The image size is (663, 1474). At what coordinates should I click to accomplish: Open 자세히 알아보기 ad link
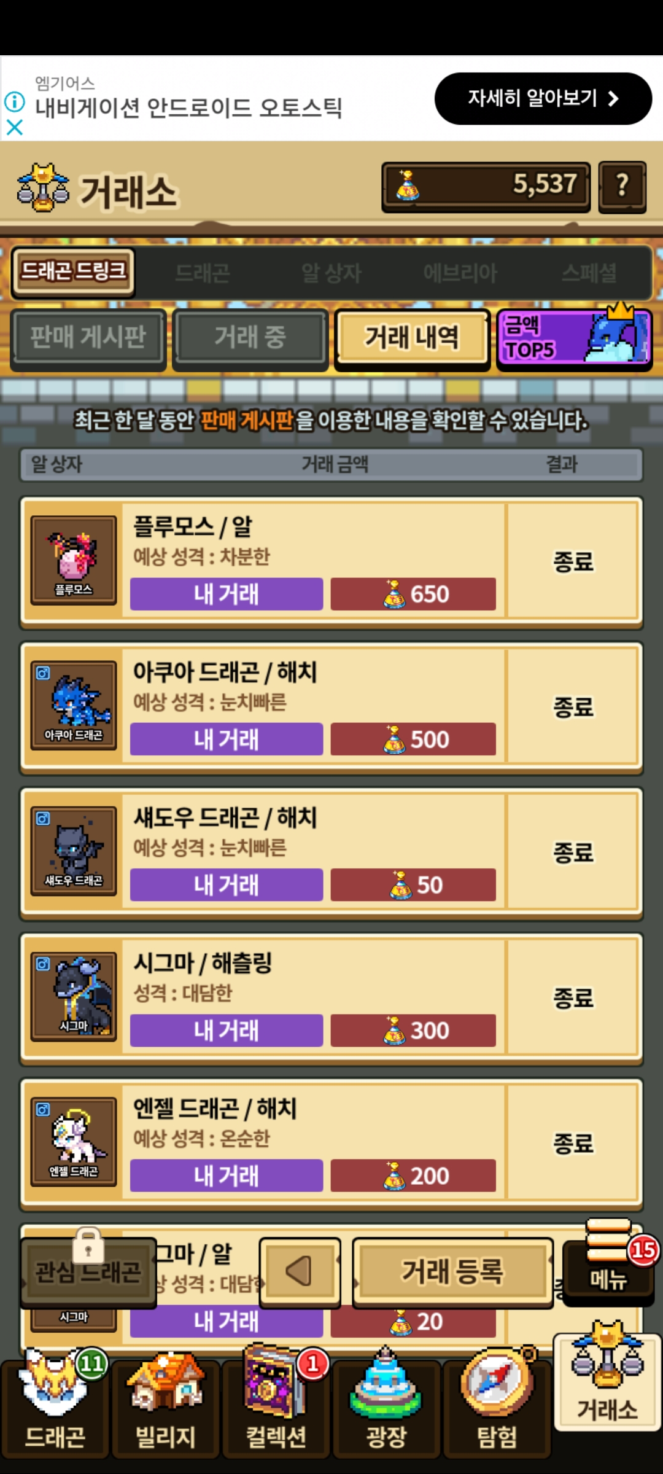(543, 98)
